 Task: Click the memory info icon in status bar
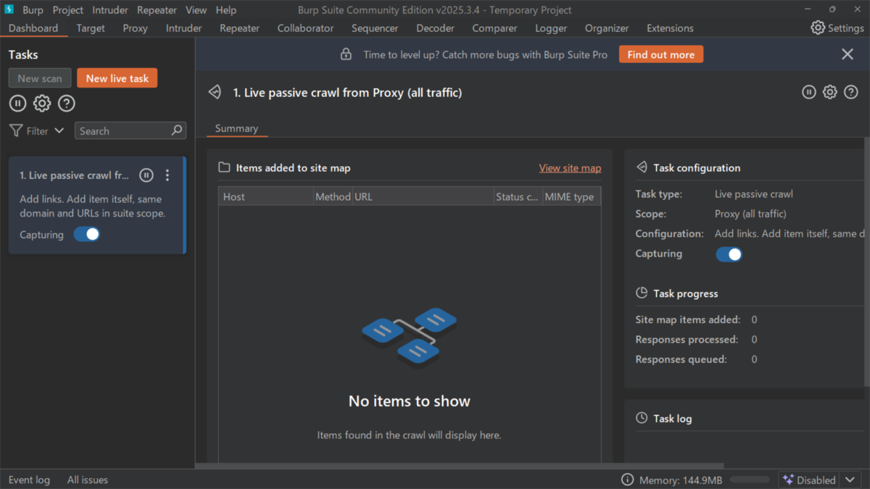(x=628, y=480)
